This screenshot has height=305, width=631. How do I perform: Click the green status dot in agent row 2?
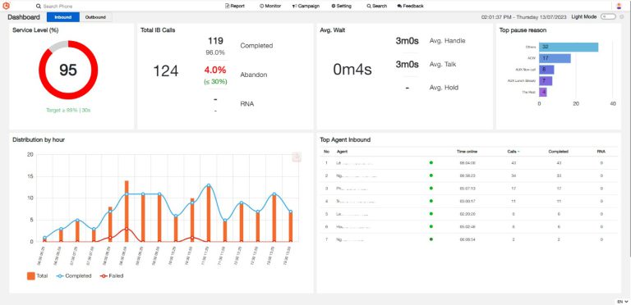coord(431,175)
